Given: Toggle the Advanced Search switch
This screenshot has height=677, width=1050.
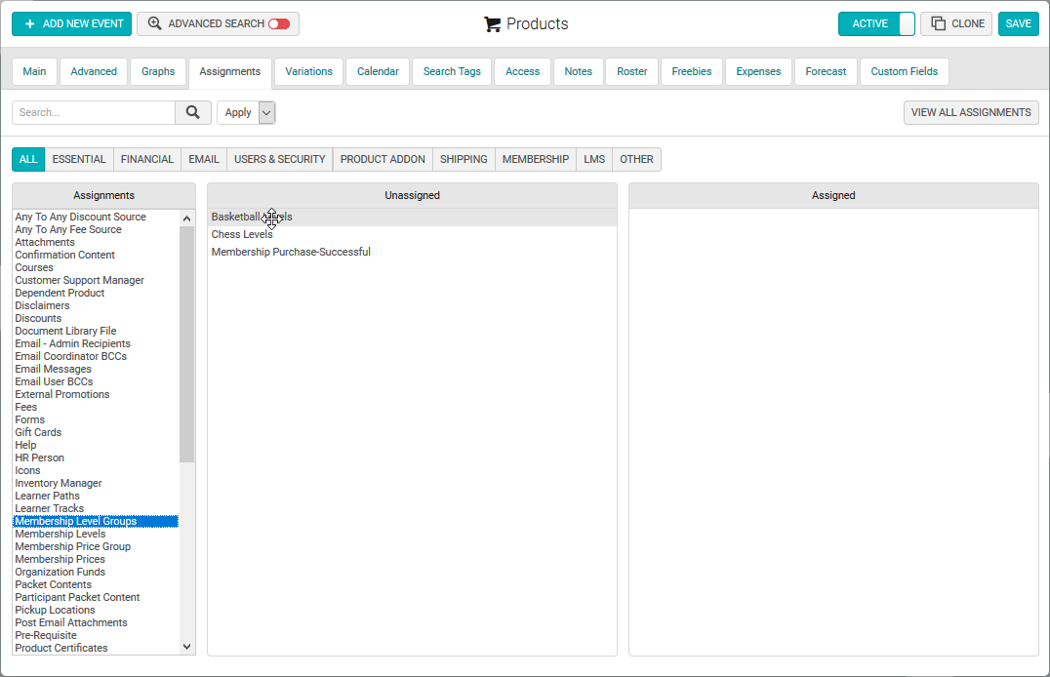Looking at the screenshot, I should [279, 24].
